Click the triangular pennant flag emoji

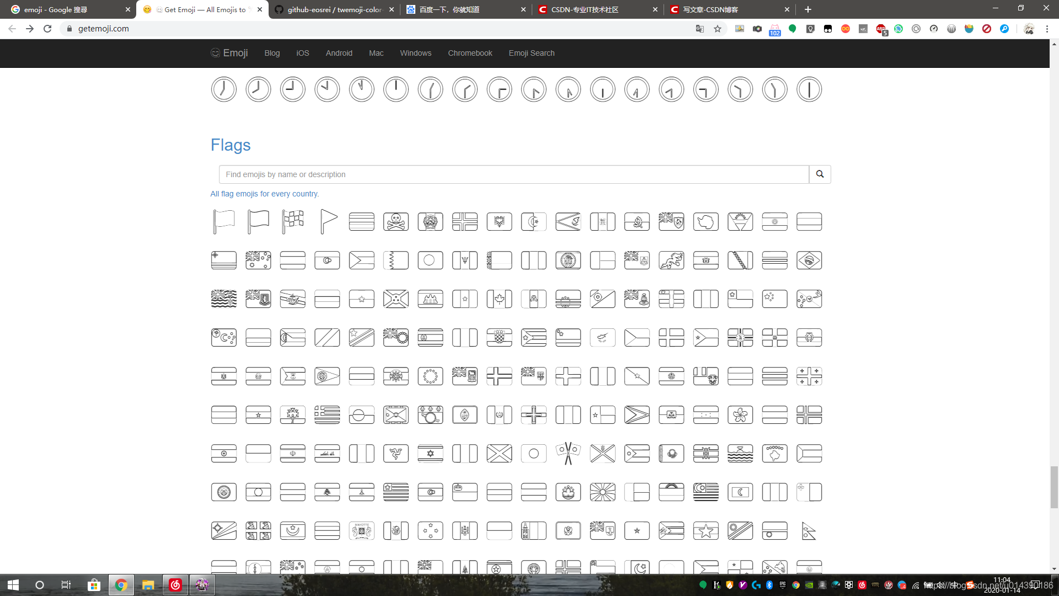[328, 222]
